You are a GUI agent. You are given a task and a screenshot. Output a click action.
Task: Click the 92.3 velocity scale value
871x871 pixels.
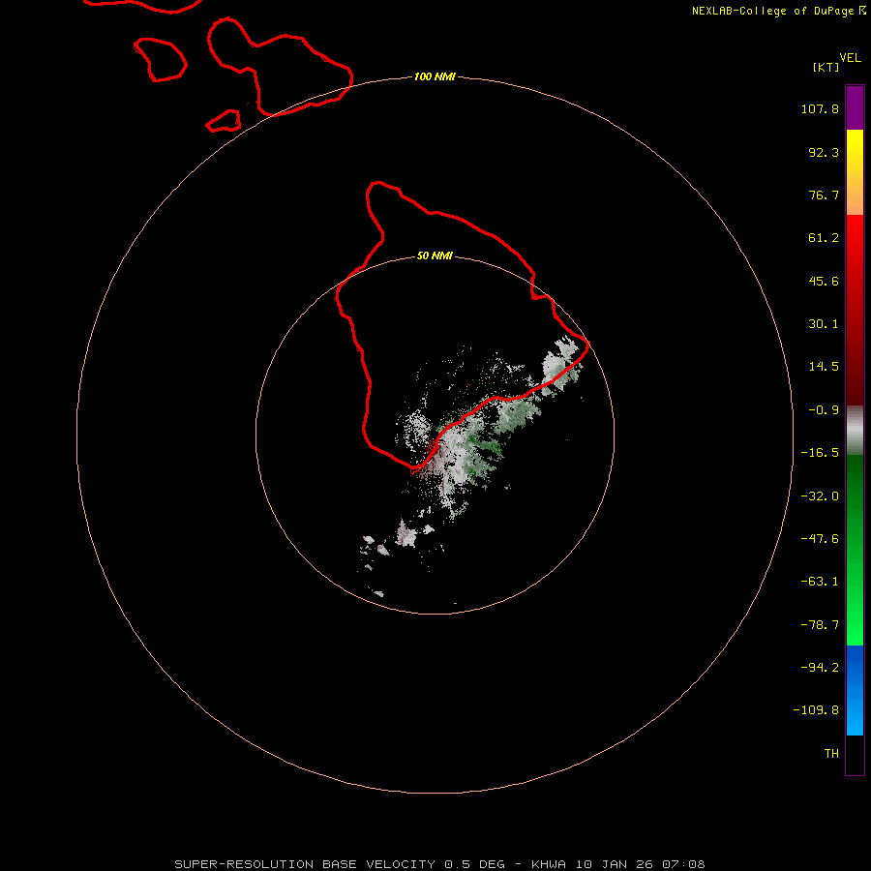tap(824, 152)
